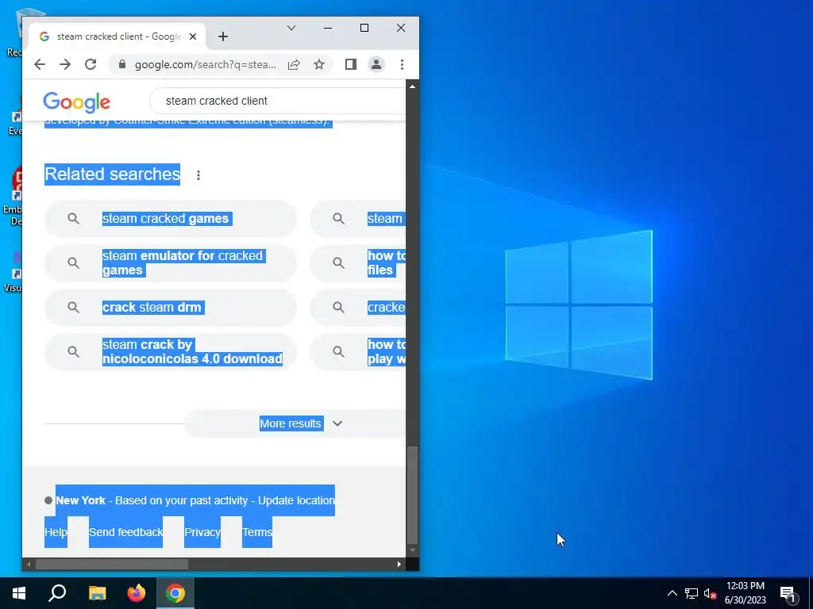Click the 'Update location' link
The height and width of the screenshot is (609, 813).
296,501
